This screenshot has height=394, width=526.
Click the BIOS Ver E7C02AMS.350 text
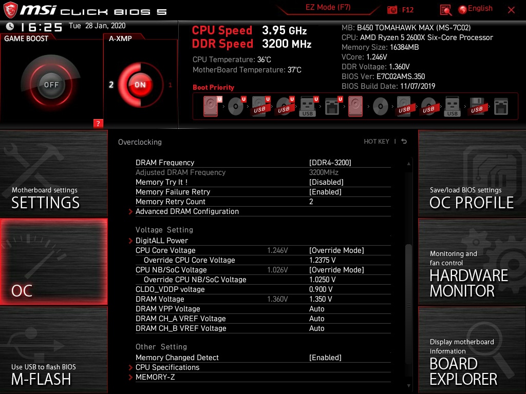point(383,76)
